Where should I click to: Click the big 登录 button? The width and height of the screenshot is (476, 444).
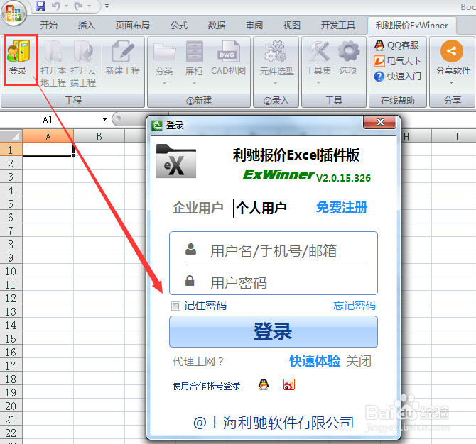point(274,331)
